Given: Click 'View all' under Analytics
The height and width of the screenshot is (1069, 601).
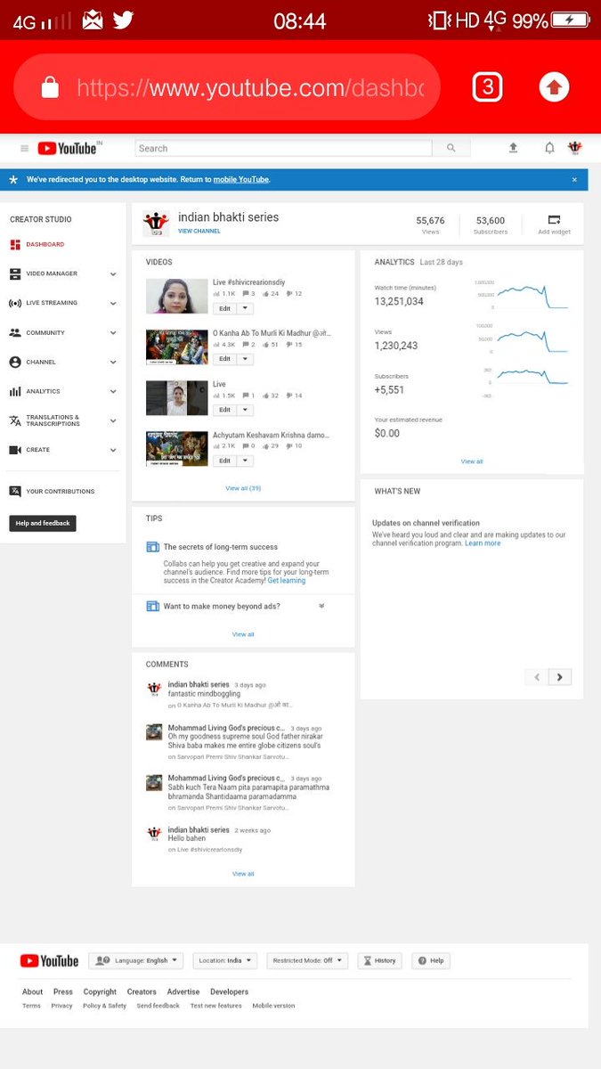Looking at the screenshot, I should 472,461.
